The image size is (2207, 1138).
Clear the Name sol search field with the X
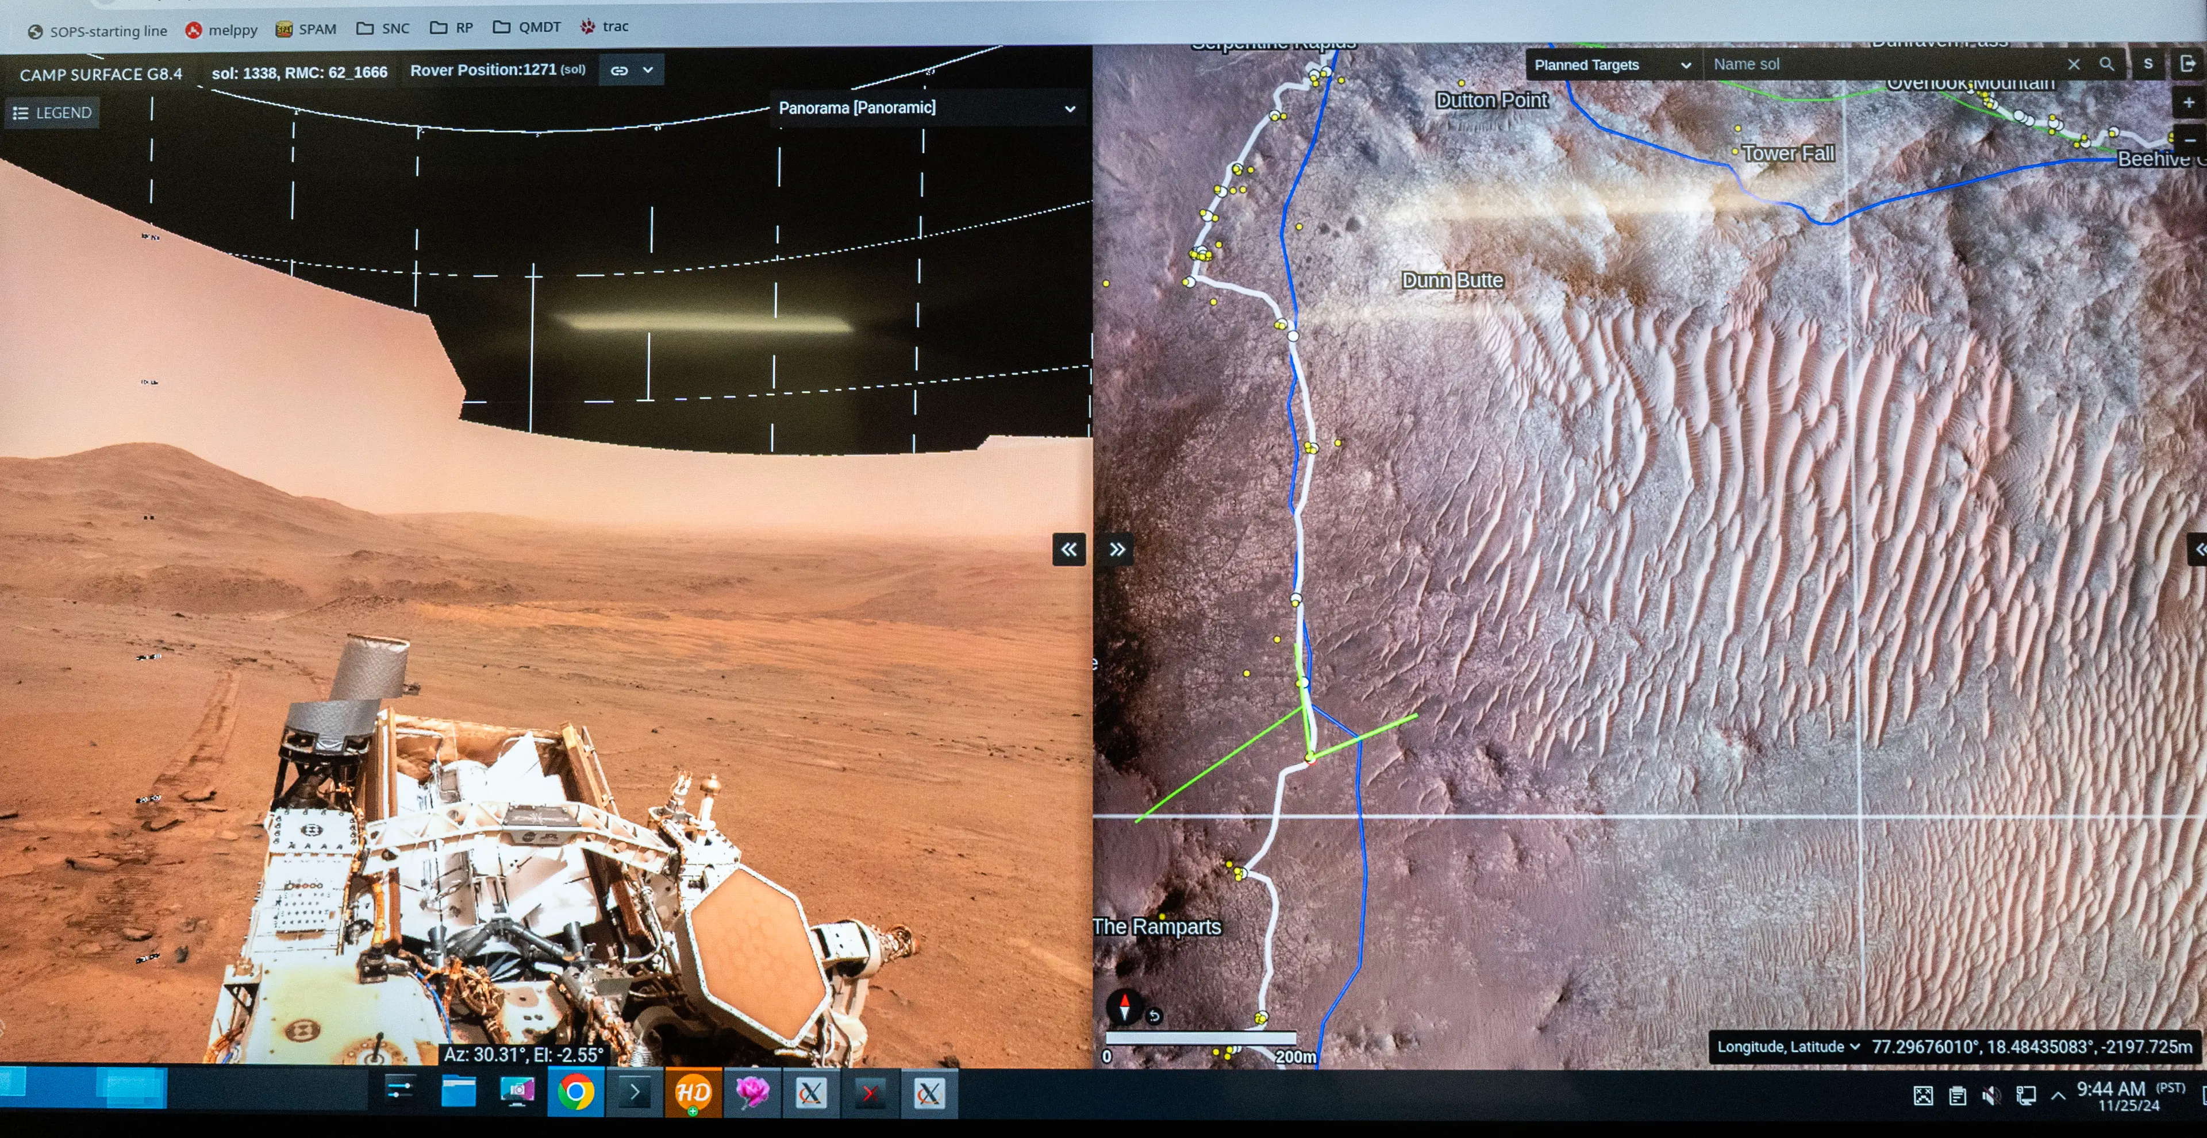(x=2074, y=64)
